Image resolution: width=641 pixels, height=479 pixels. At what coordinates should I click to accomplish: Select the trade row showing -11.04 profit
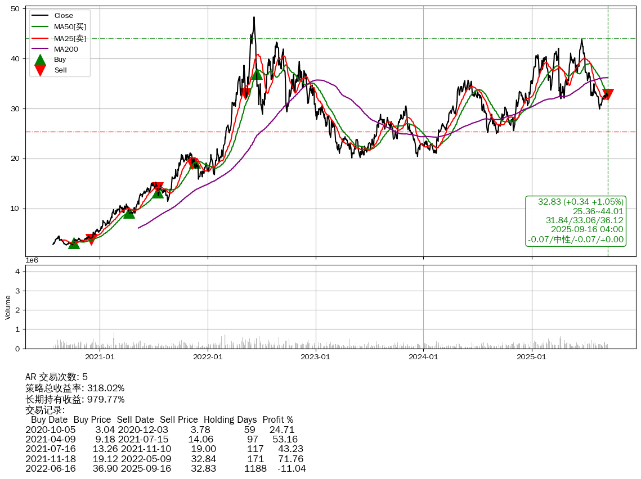[165, 469]
